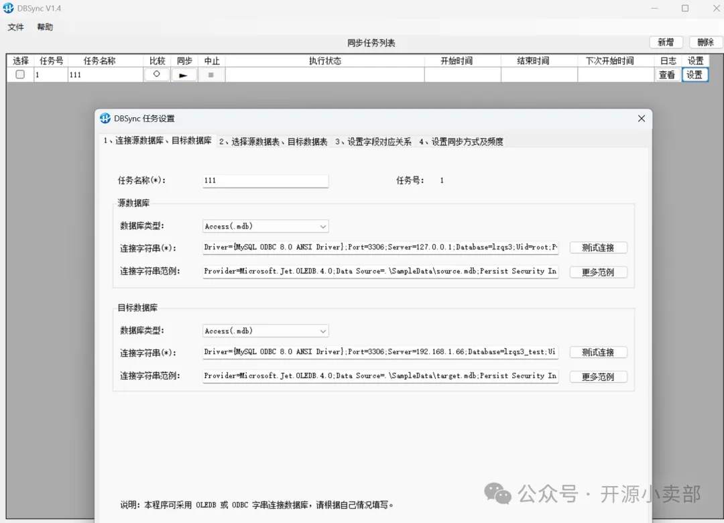The width and height of the screenshot is (724, 523).
Task: Open the 帮助 menu
Action: click(x=45, y=27)
